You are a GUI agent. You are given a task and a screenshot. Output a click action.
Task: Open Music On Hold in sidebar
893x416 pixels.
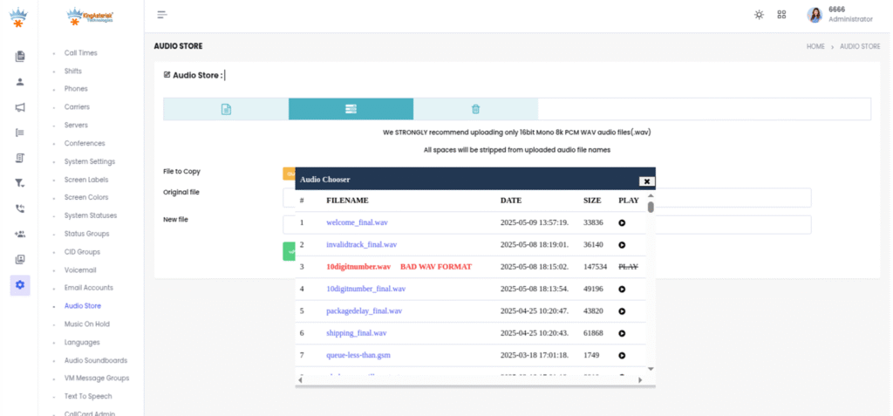click(x=87, y=324)
